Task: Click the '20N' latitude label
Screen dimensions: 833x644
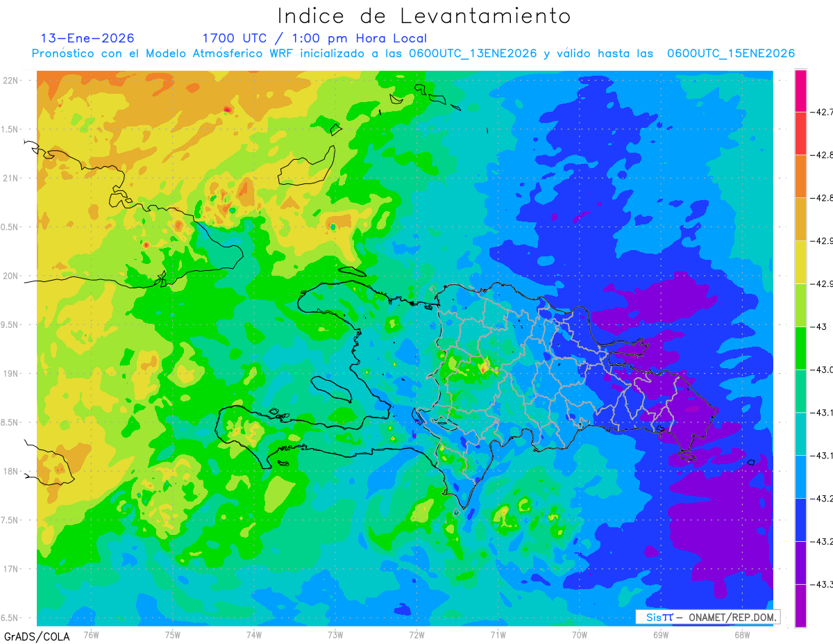Action: [x=10, y=276]
